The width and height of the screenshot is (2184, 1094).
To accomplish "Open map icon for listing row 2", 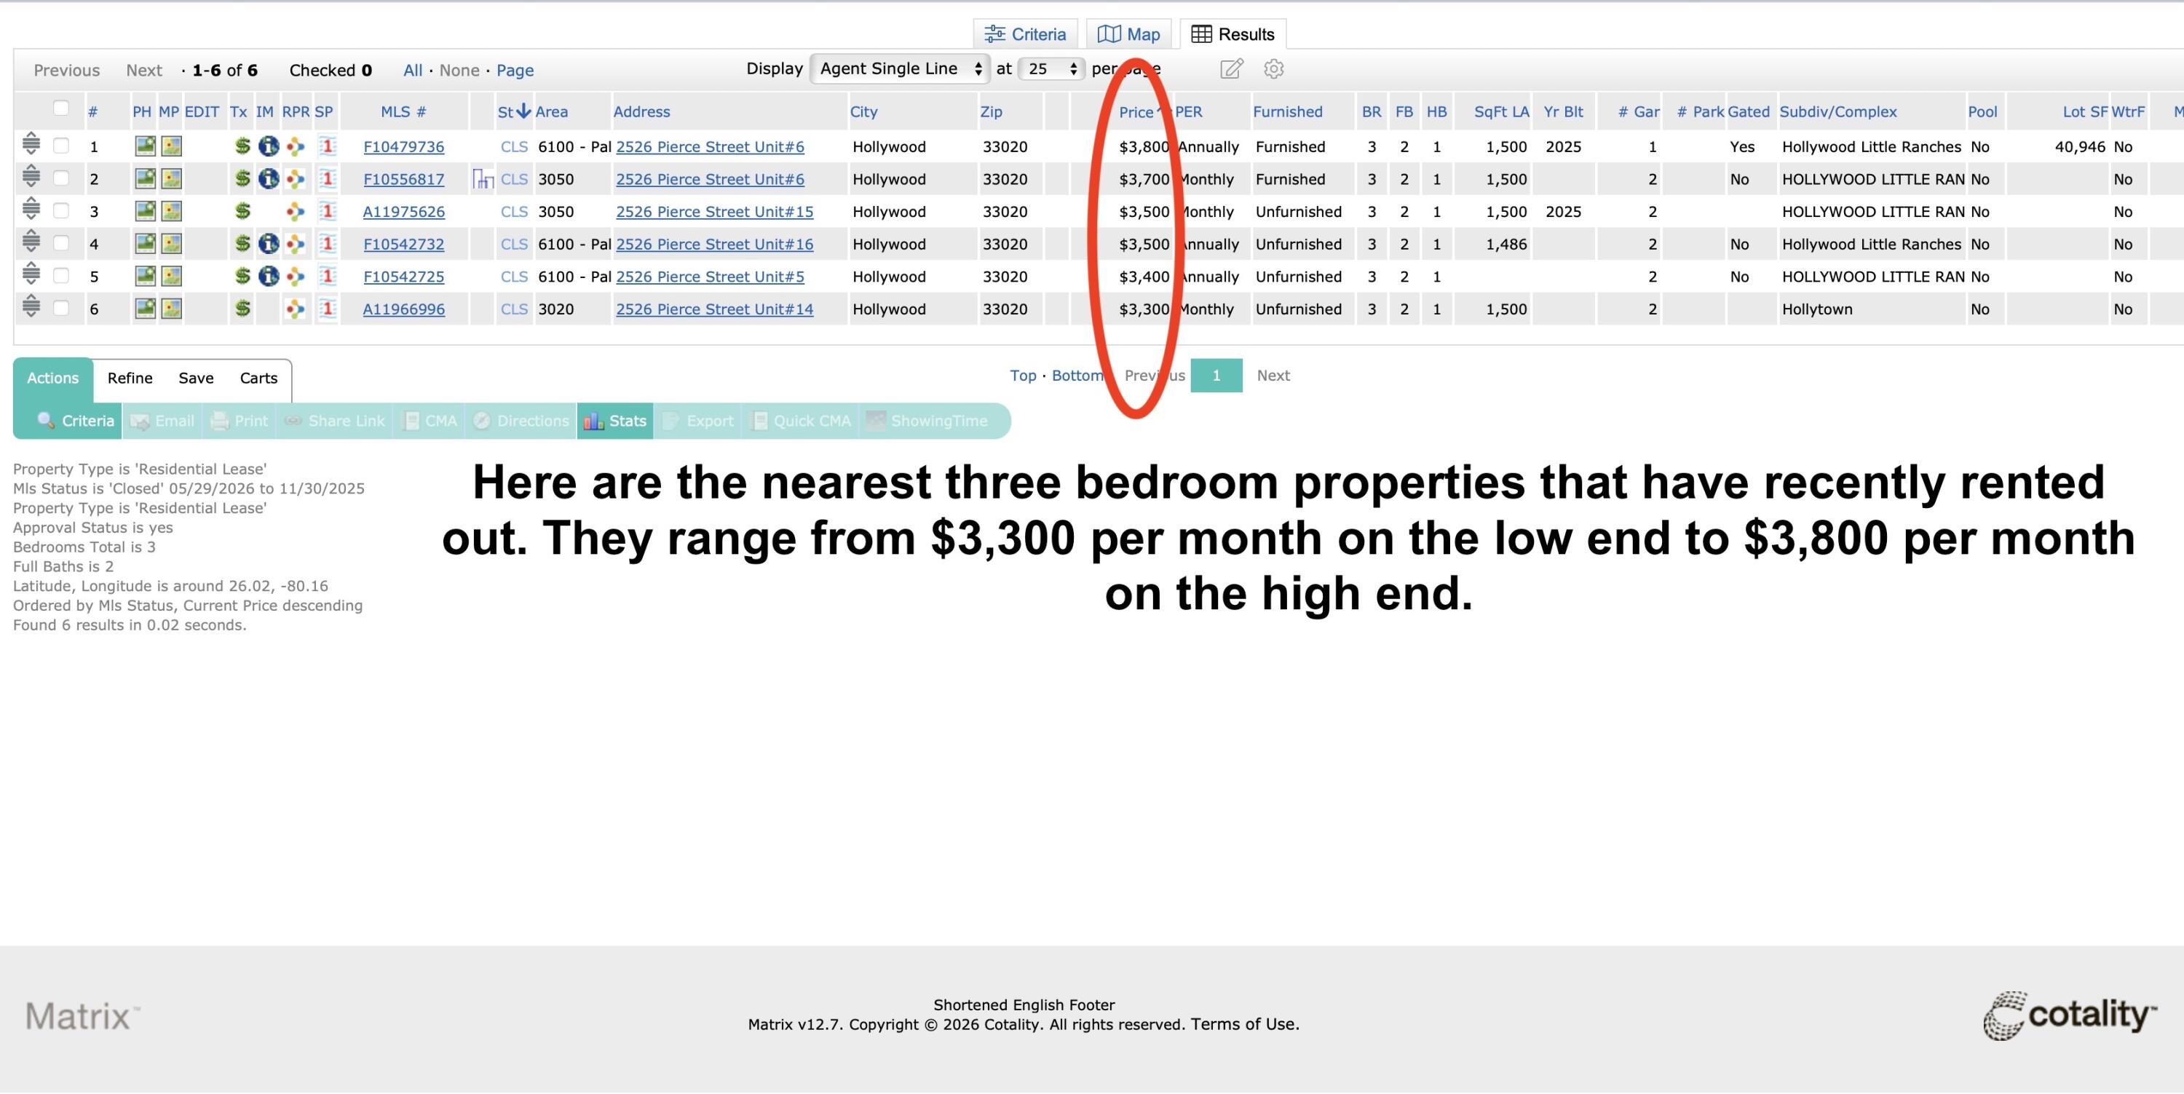I will [x=171, y=179].
